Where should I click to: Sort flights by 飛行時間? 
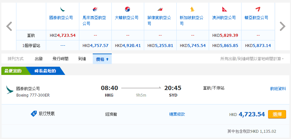pyautogui.click(x=60, y=59)
